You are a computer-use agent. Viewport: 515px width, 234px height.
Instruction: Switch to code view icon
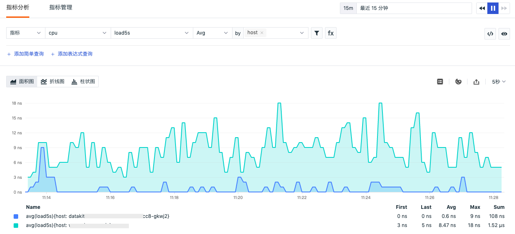[490, 34]
